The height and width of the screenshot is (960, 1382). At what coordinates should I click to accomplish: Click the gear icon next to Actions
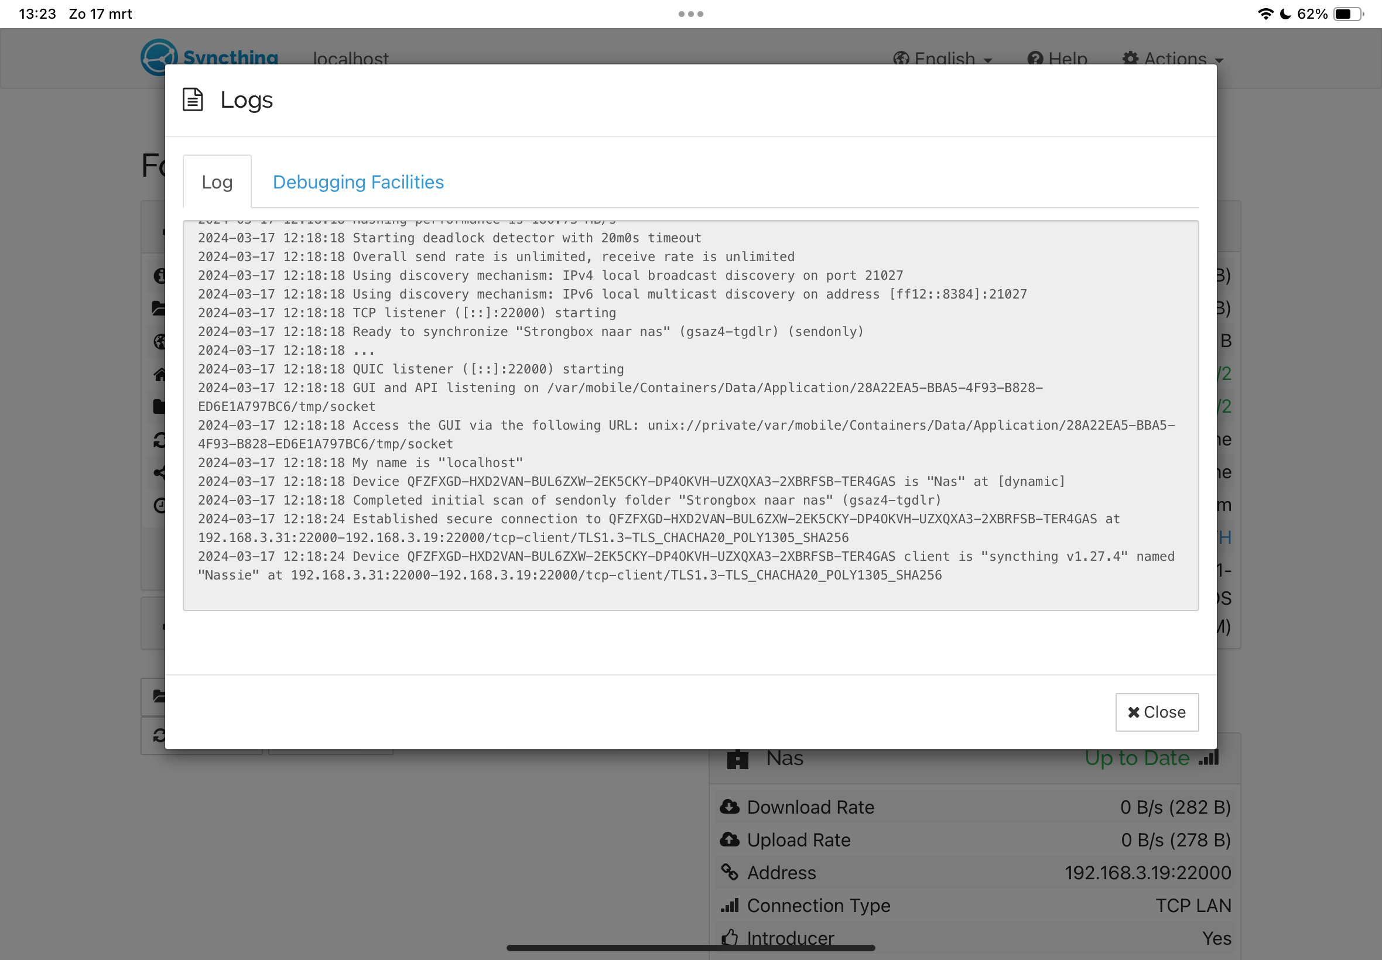click(1131, 59)
